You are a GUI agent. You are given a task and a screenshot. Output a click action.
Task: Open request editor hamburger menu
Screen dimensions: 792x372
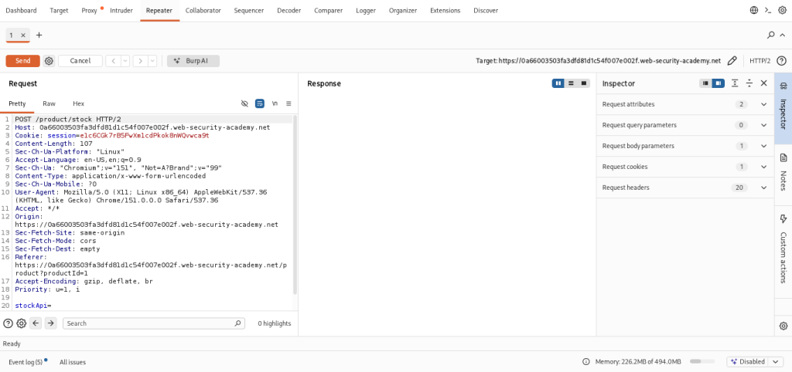(289, 103)
